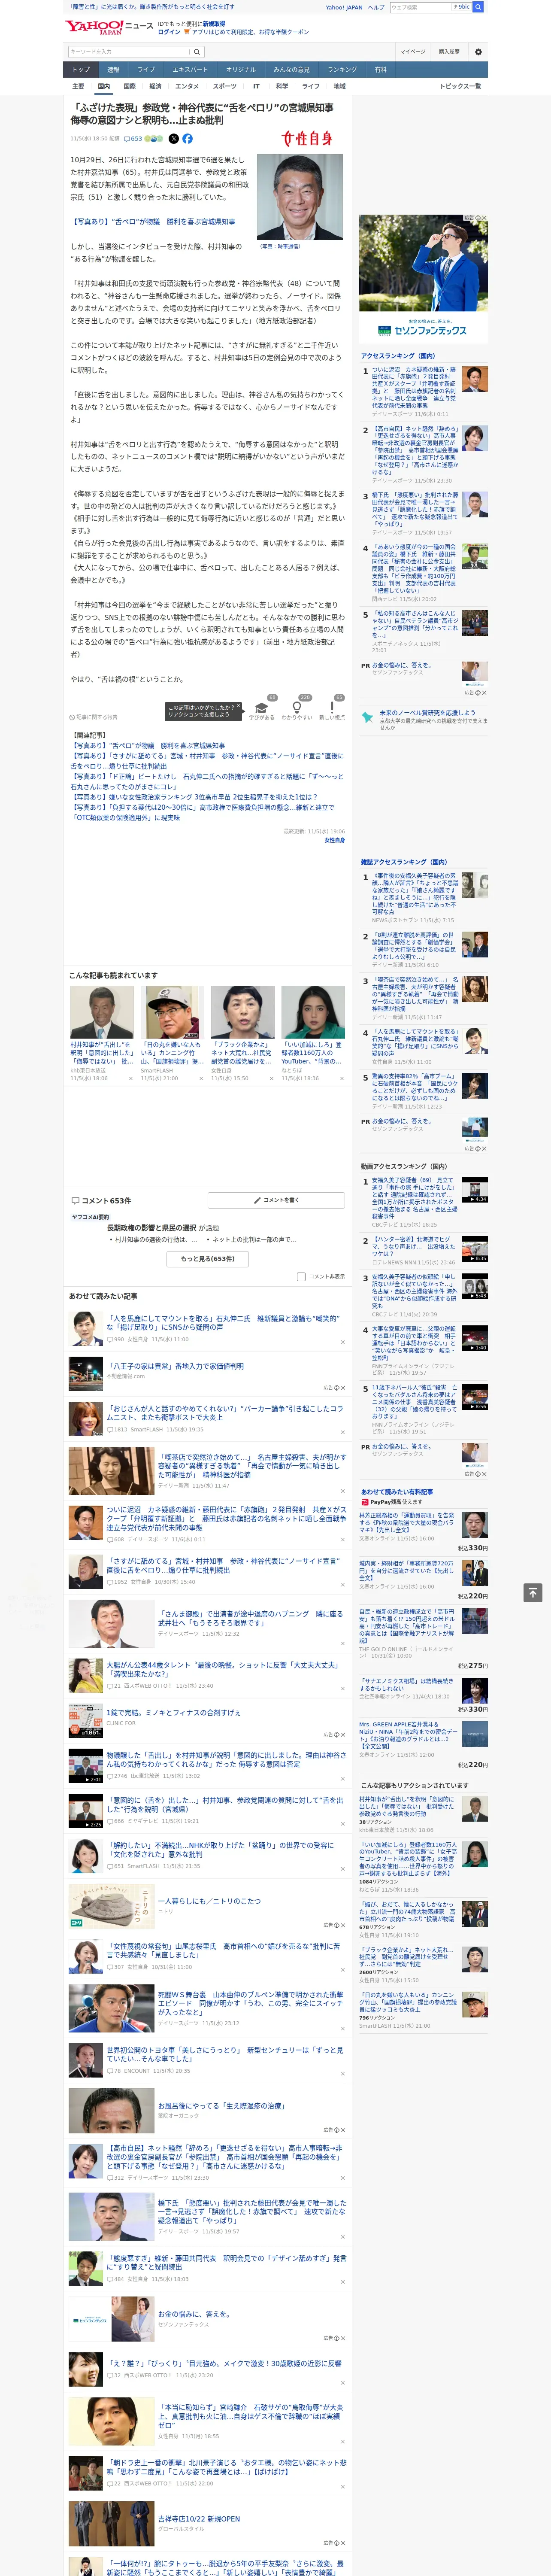Select 速報 tab in main navigation
The width and height of the screenshot is (551, 2576).
(x=113, y=70)
